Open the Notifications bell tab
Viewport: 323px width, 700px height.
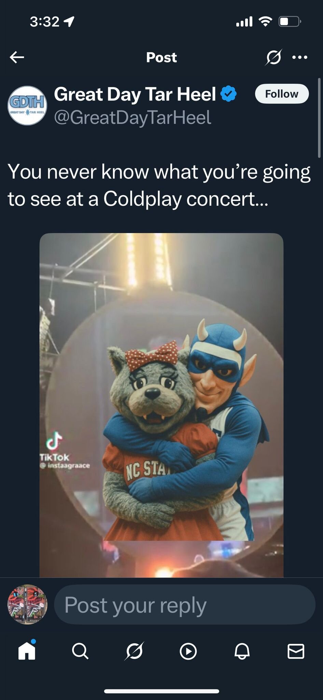tap(242, 651)
